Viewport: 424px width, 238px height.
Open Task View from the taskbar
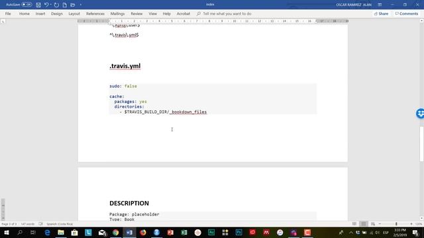click(33, 232)
